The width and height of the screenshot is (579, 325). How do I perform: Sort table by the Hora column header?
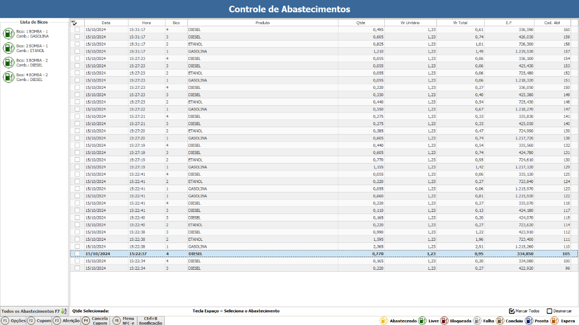pyautogui.click(x=147, y=23)
